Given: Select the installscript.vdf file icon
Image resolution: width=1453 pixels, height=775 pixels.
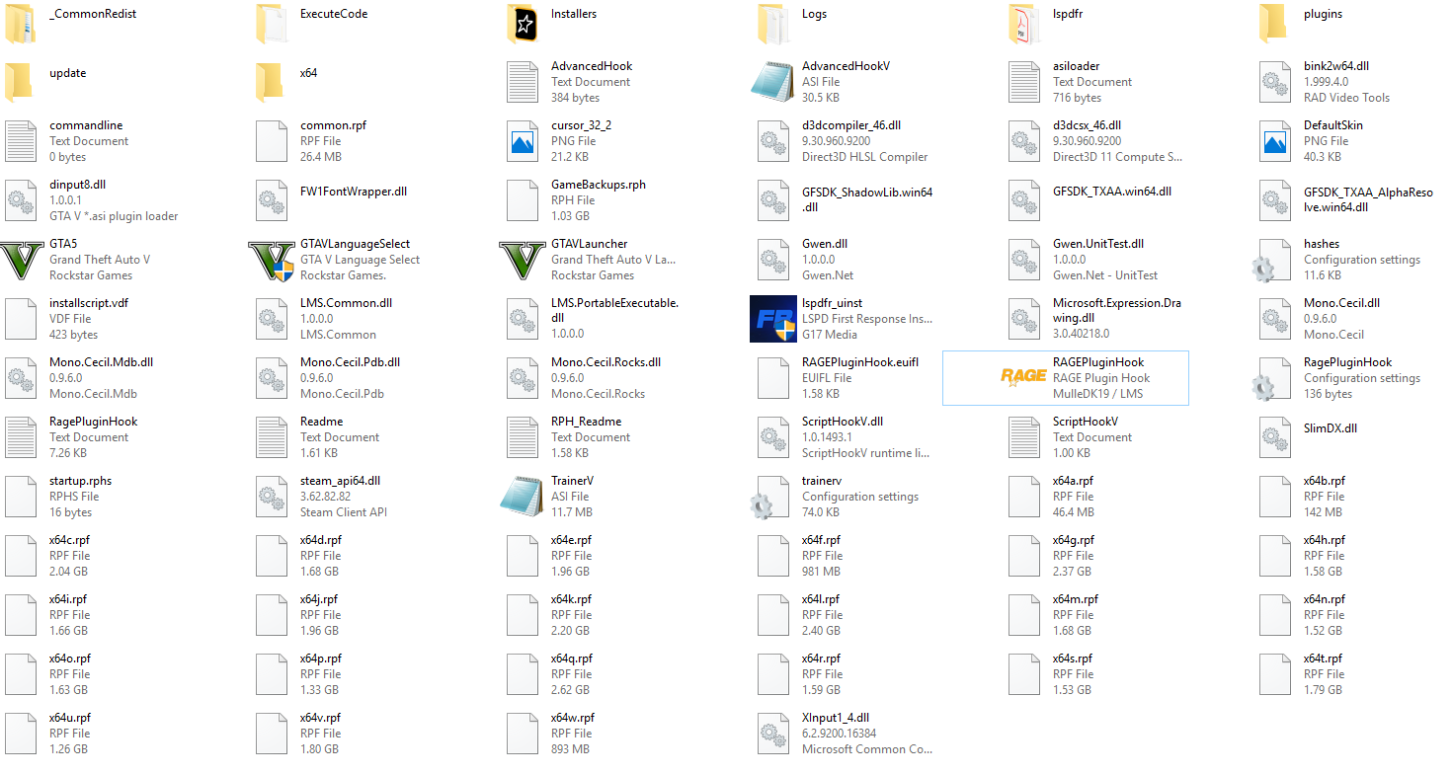Looking at the screenshot, I should [20, 319].
